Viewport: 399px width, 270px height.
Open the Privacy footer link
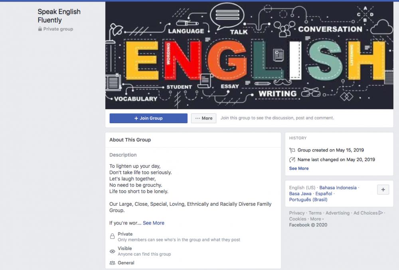click(x=297, y=213)
